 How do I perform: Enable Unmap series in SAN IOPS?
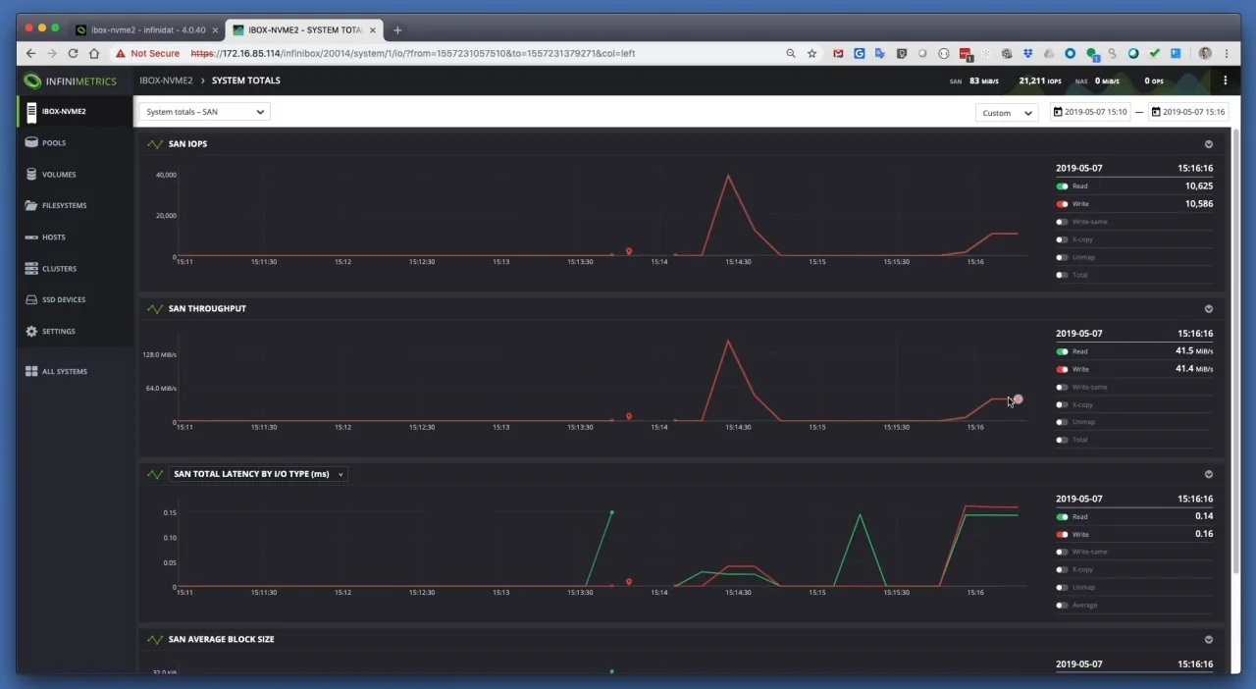click(1063, 257)
